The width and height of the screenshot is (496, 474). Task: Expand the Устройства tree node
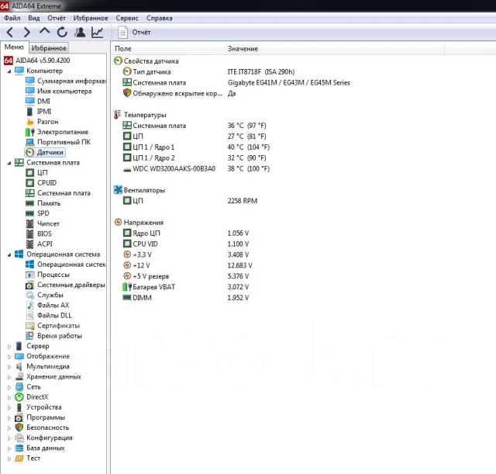coord(9,407)
